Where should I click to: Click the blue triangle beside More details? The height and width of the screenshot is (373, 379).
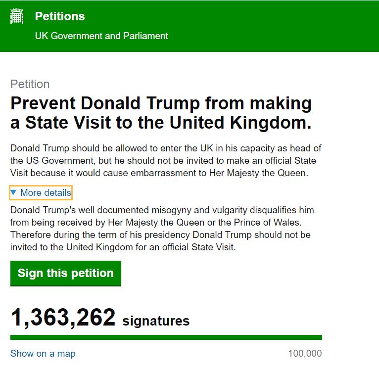pyautogui.click(x=14, y=192)
